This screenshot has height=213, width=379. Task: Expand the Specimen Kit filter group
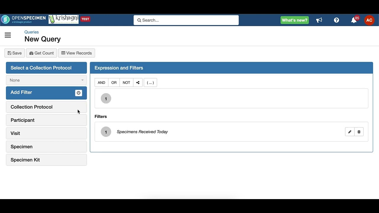(46, 160)
